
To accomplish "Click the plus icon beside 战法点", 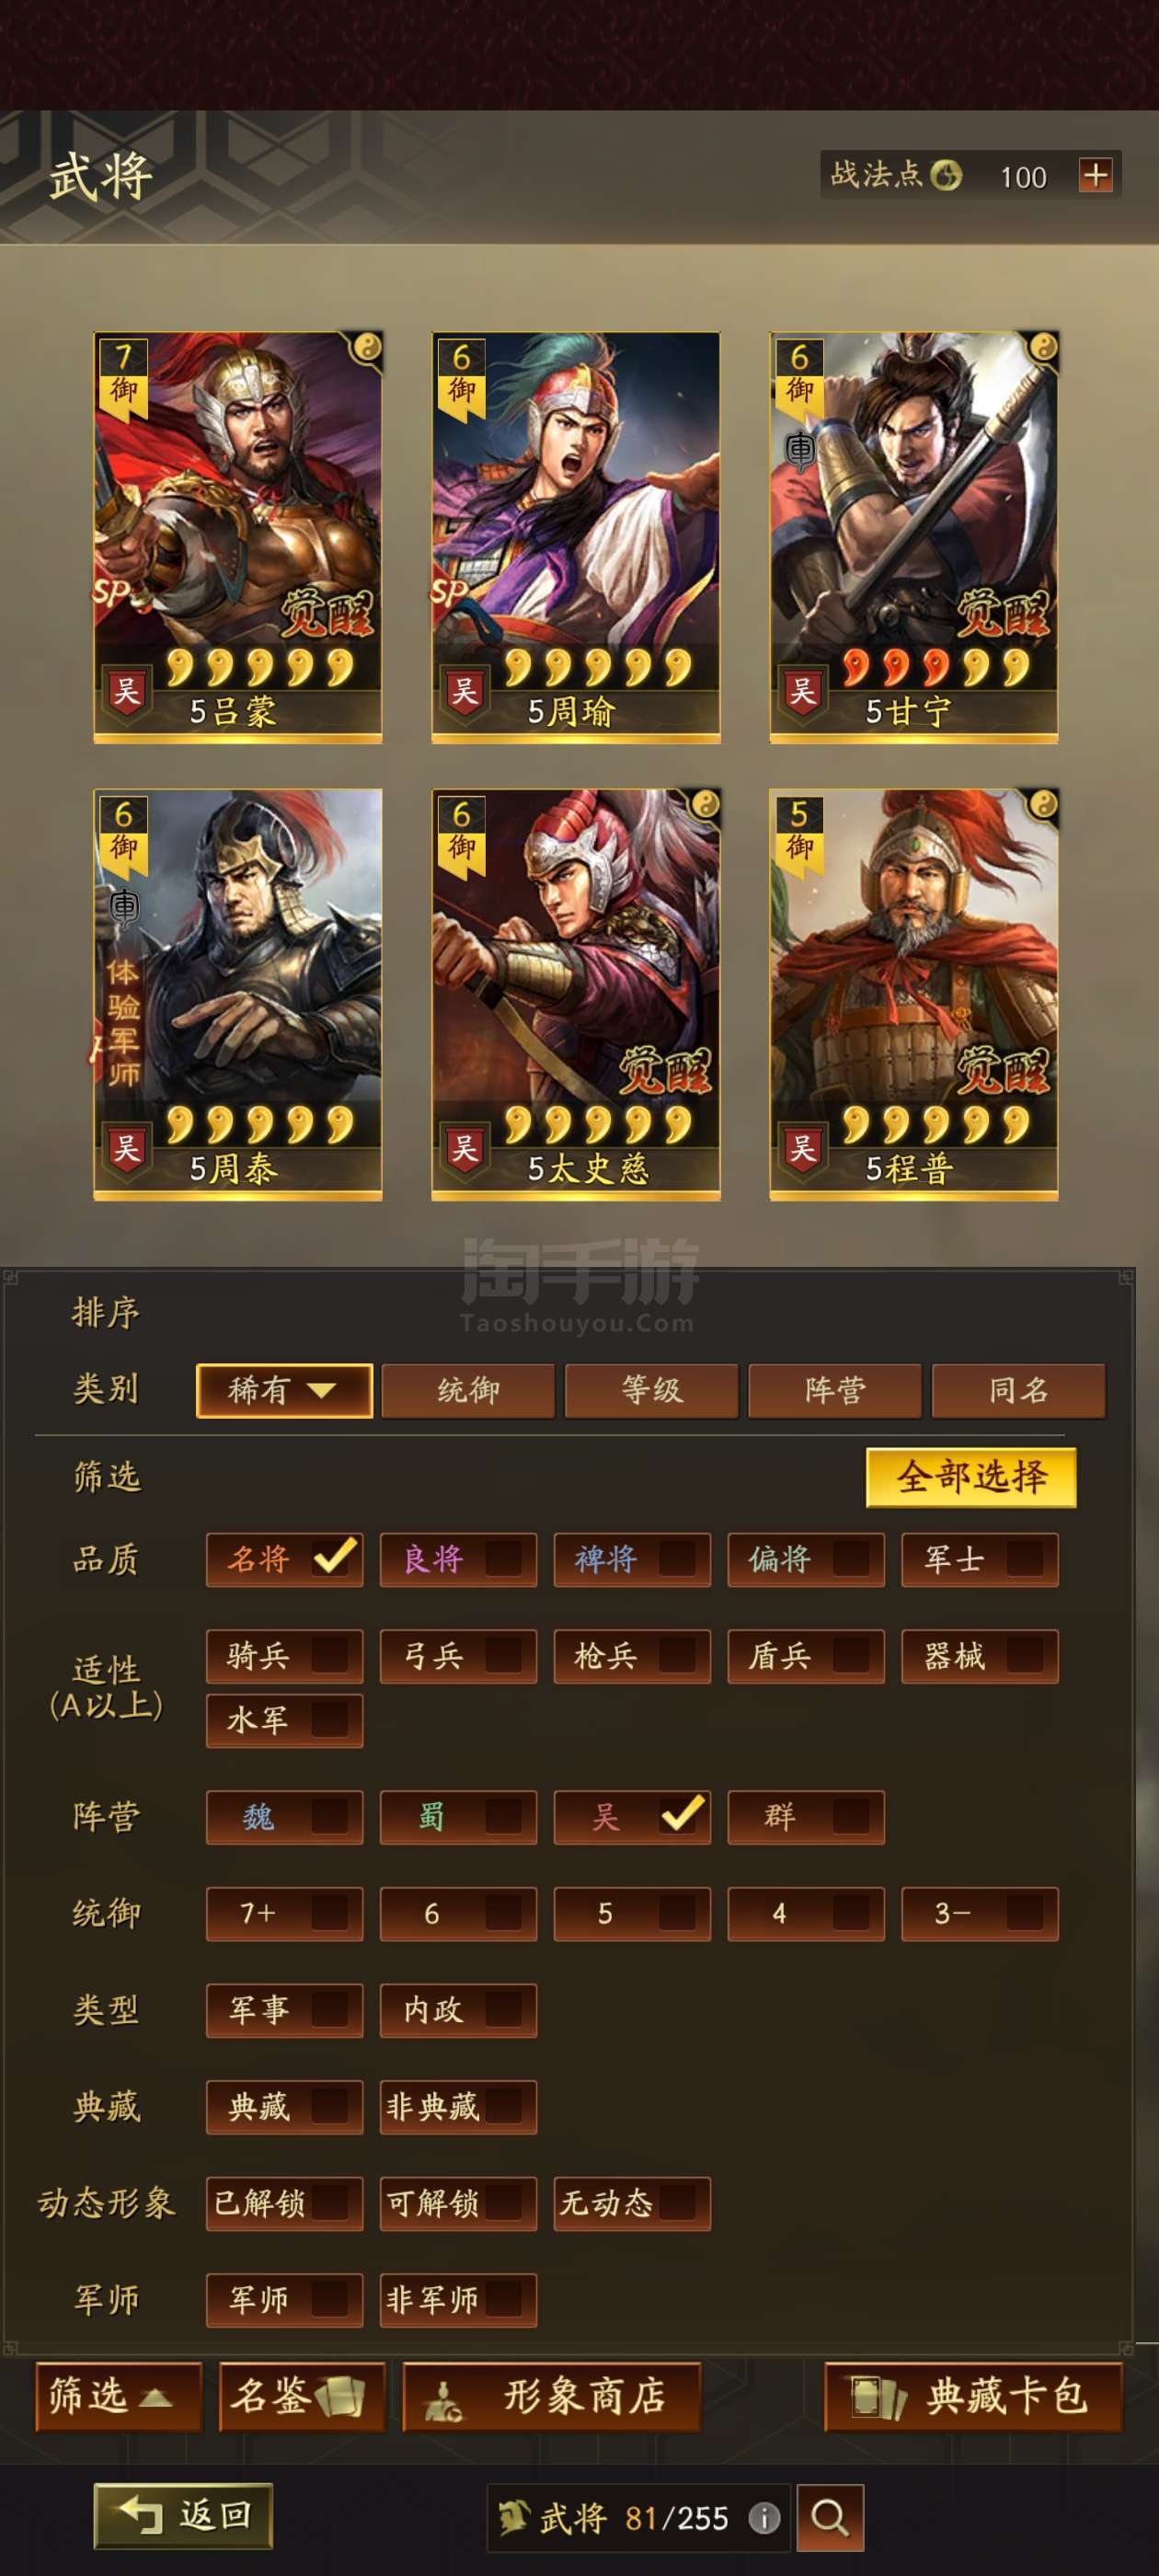I will 1096,176.
